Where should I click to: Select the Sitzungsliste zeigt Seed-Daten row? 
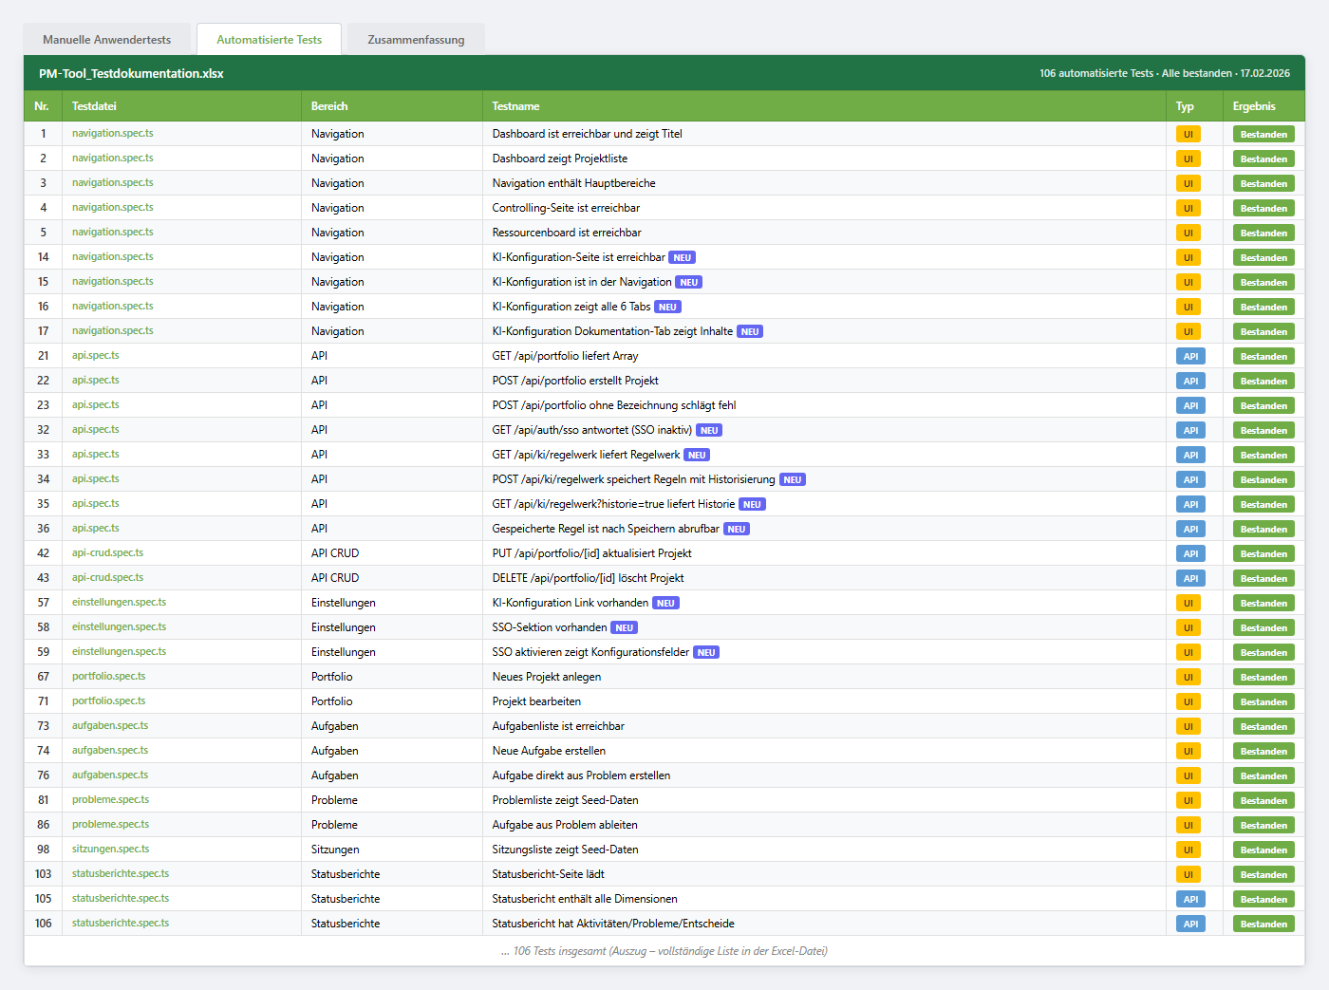pyautogui.click(x=664, y=850)
